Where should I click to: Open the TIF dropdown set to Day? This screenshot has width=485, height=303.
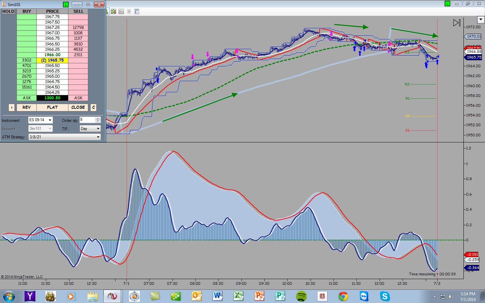pos(90,129)
